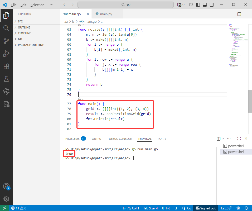Toggle the primary side bar
This screenshot has height=211, width=252.
click(198, 5)
